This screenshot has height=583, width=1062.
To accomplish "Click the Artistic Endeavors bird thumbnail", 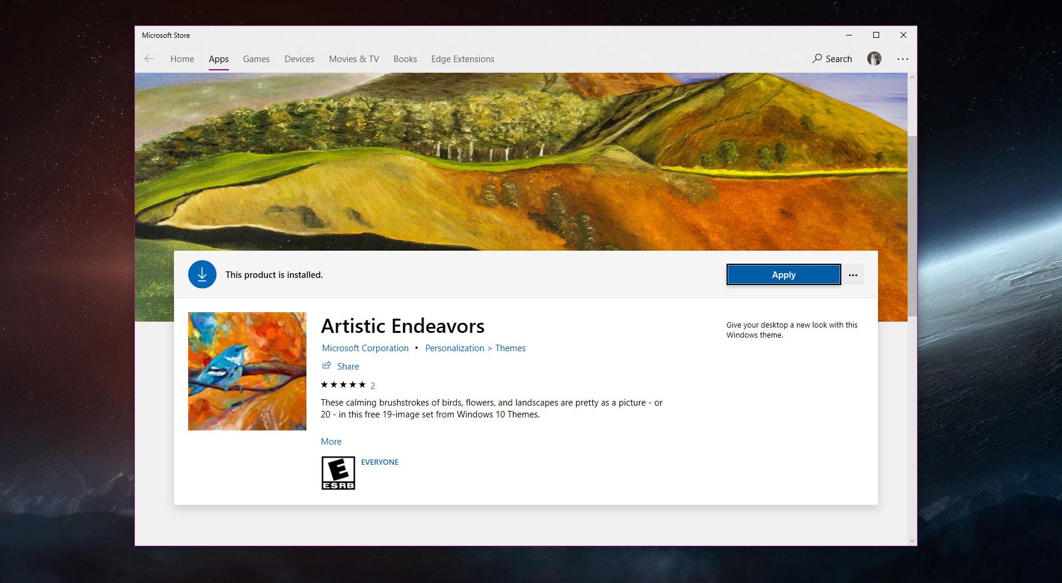I will 247,371.
